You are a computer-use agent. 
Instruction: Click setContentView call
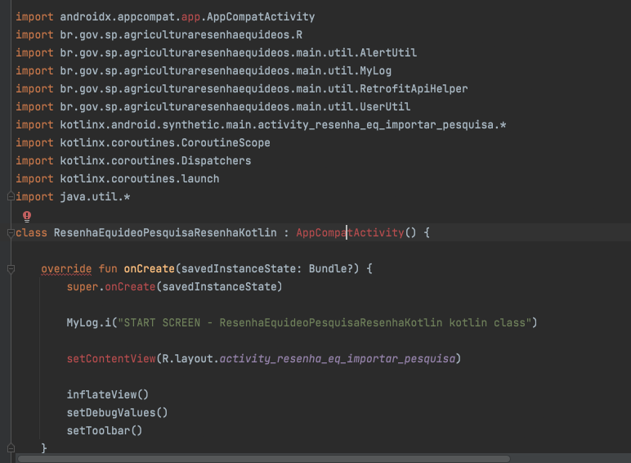[111, 359]
